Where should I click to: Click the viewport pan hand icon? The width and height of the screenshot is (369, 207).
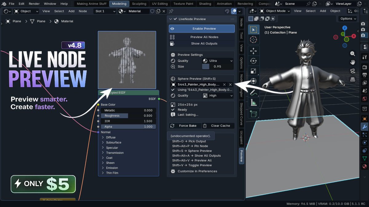tap(353, 62)
